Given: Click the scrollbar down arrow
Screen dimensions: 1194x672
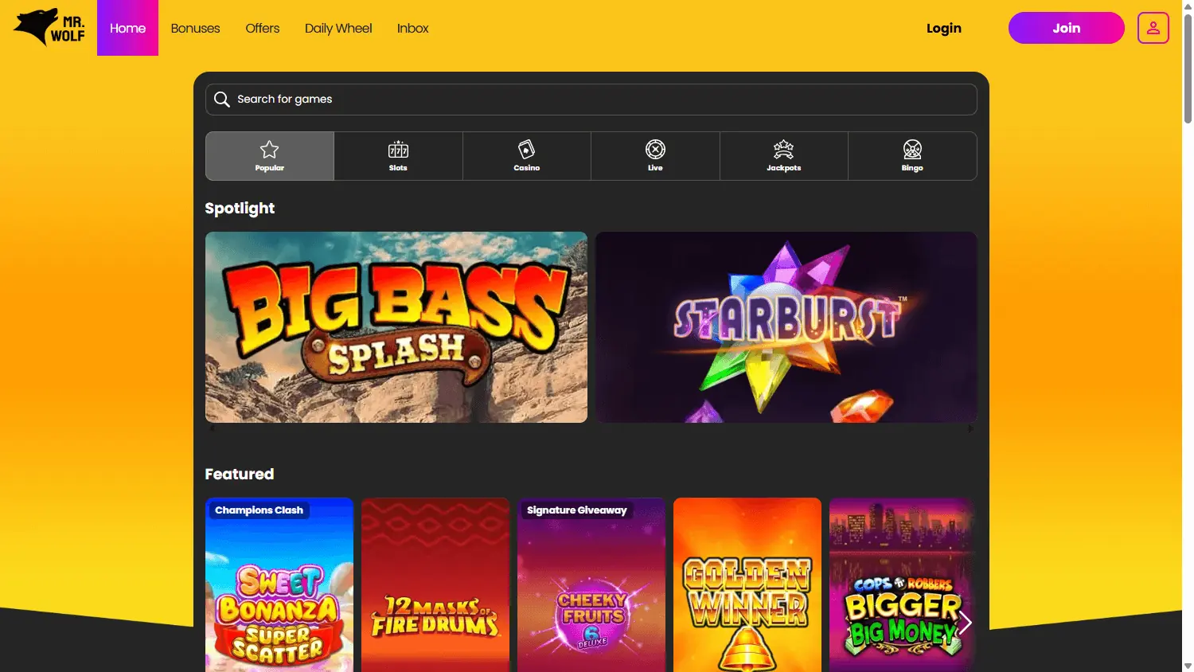Looking at the screenshot, I should coord(1188,666).
